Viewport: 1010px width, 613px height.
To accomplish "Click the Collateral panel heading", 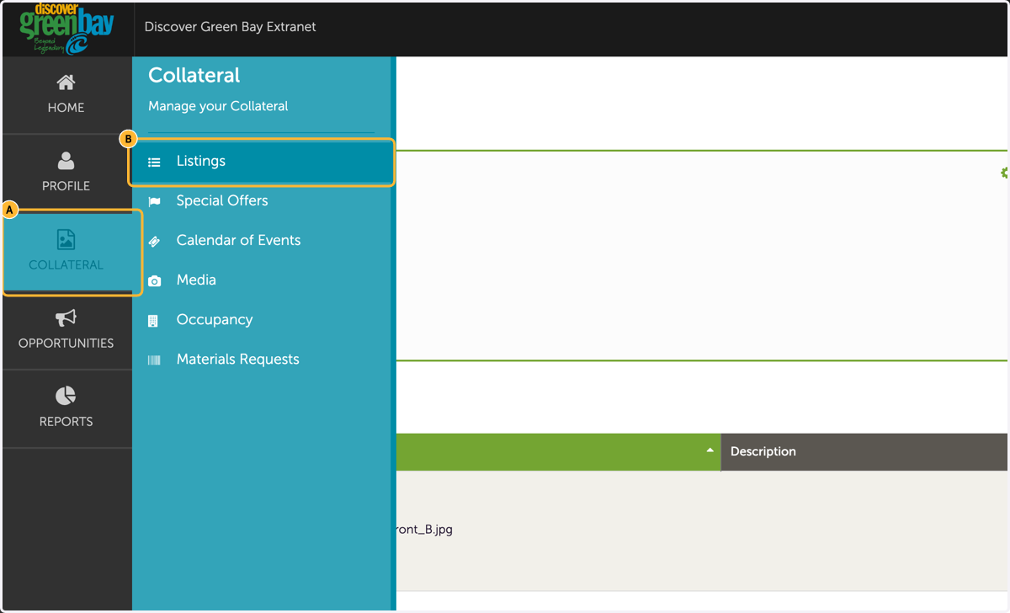I will click(x=194, y=75).
